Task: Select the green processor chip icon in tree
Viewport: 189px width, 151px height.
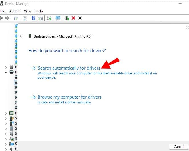Action: (x=11, y=113)
